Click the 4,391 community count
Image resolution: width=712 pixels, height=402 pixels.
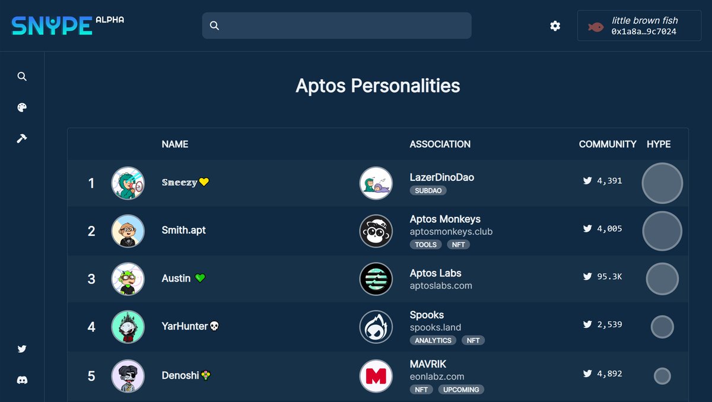coord(610,181)
